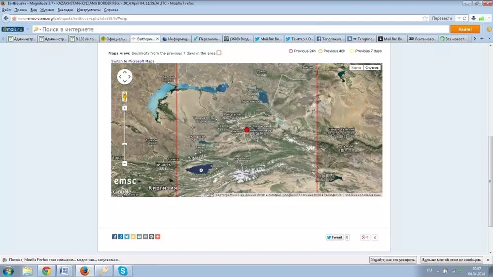493x277 pixels.
Task: Switch to the Tengrinews browser tab
Action: [x=331, y=39]
